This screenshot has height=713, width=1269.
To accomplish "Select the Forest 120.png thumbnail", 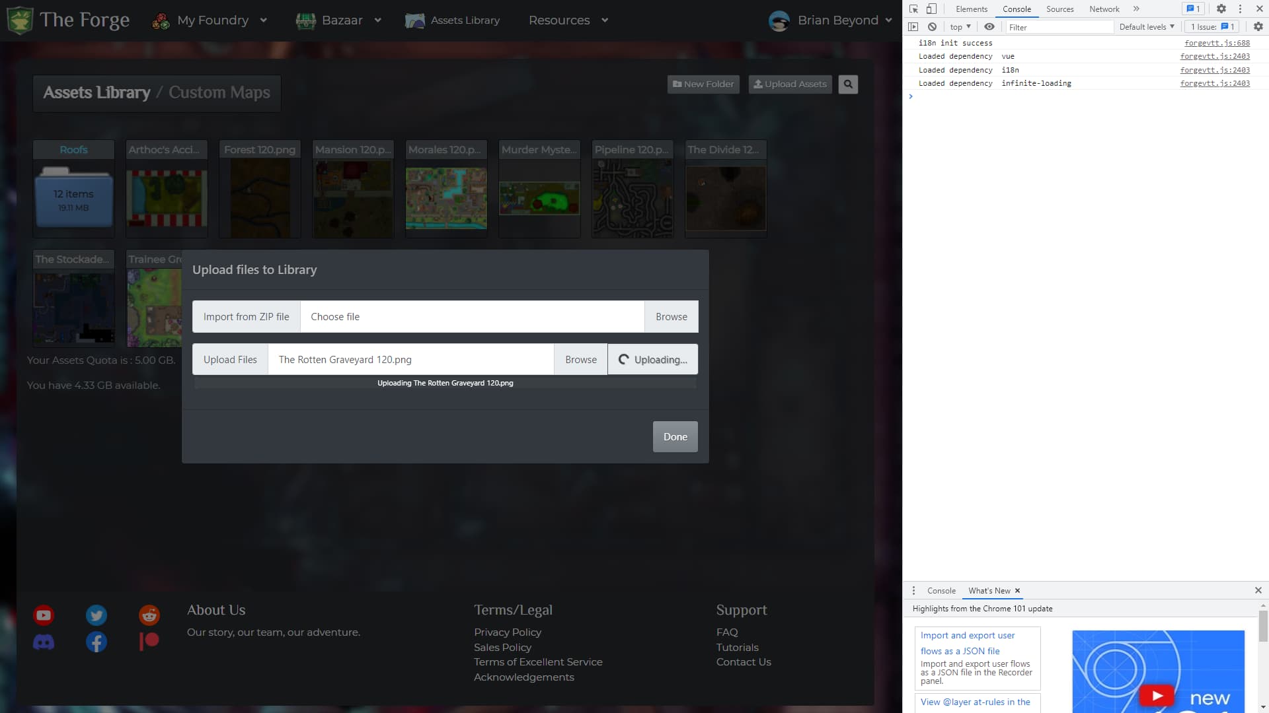I will point(260,189).
